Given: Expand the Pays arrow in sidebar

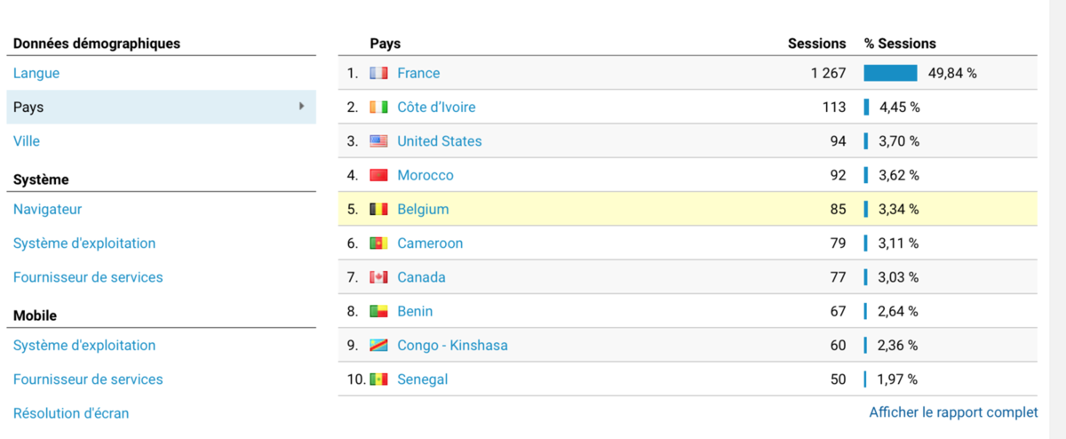Looking at the screenshot, I should [x=301, y=107].
